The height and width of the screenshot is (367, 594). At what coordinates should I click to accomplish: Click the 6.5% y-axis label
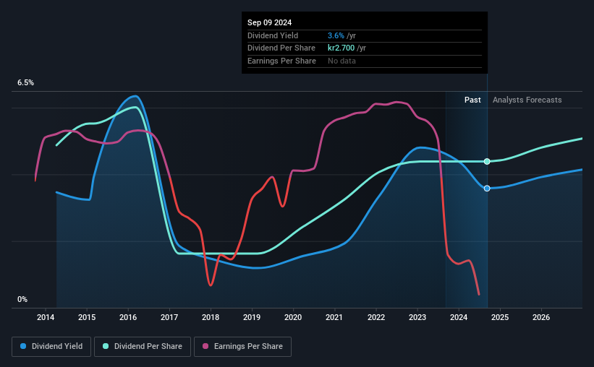pos(26,82)
